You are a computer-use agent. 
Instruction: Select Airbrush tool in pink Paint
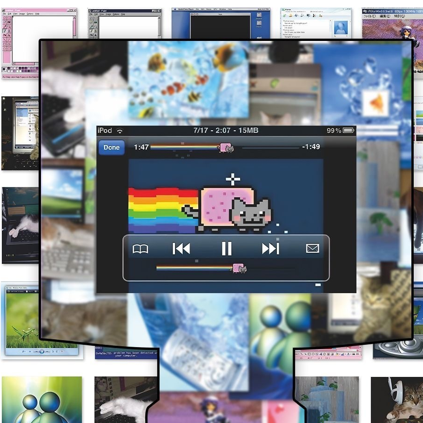(5, 35)
